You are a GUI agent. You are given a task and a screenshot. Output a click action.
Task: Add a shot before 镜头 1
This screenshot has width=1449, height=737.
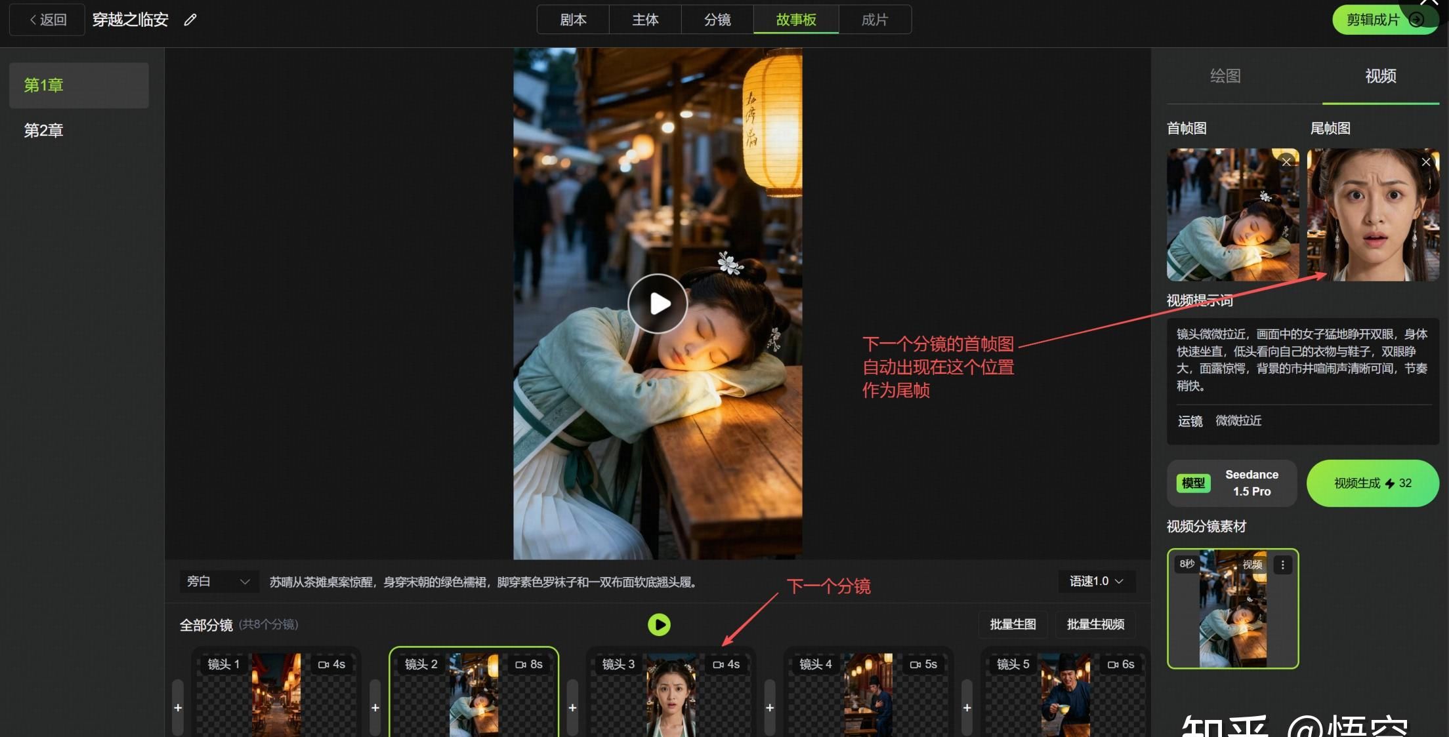point(178,707)
